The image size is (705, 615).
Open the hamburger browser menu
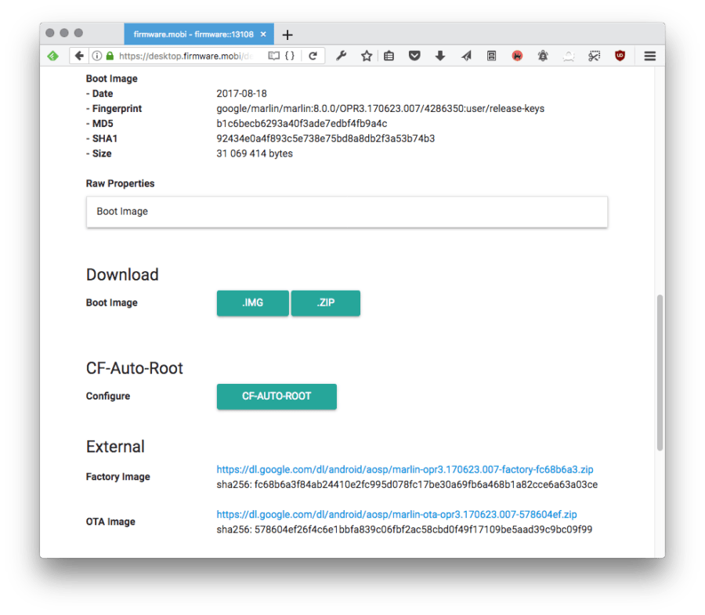point(649,56)
